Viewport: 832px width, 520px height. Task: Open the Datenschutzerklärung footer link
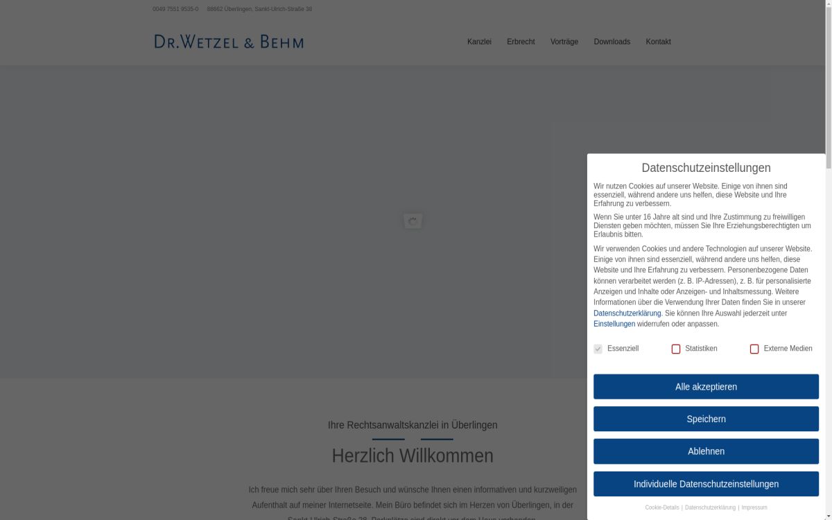pyautogui.click(x=711, y=507)
